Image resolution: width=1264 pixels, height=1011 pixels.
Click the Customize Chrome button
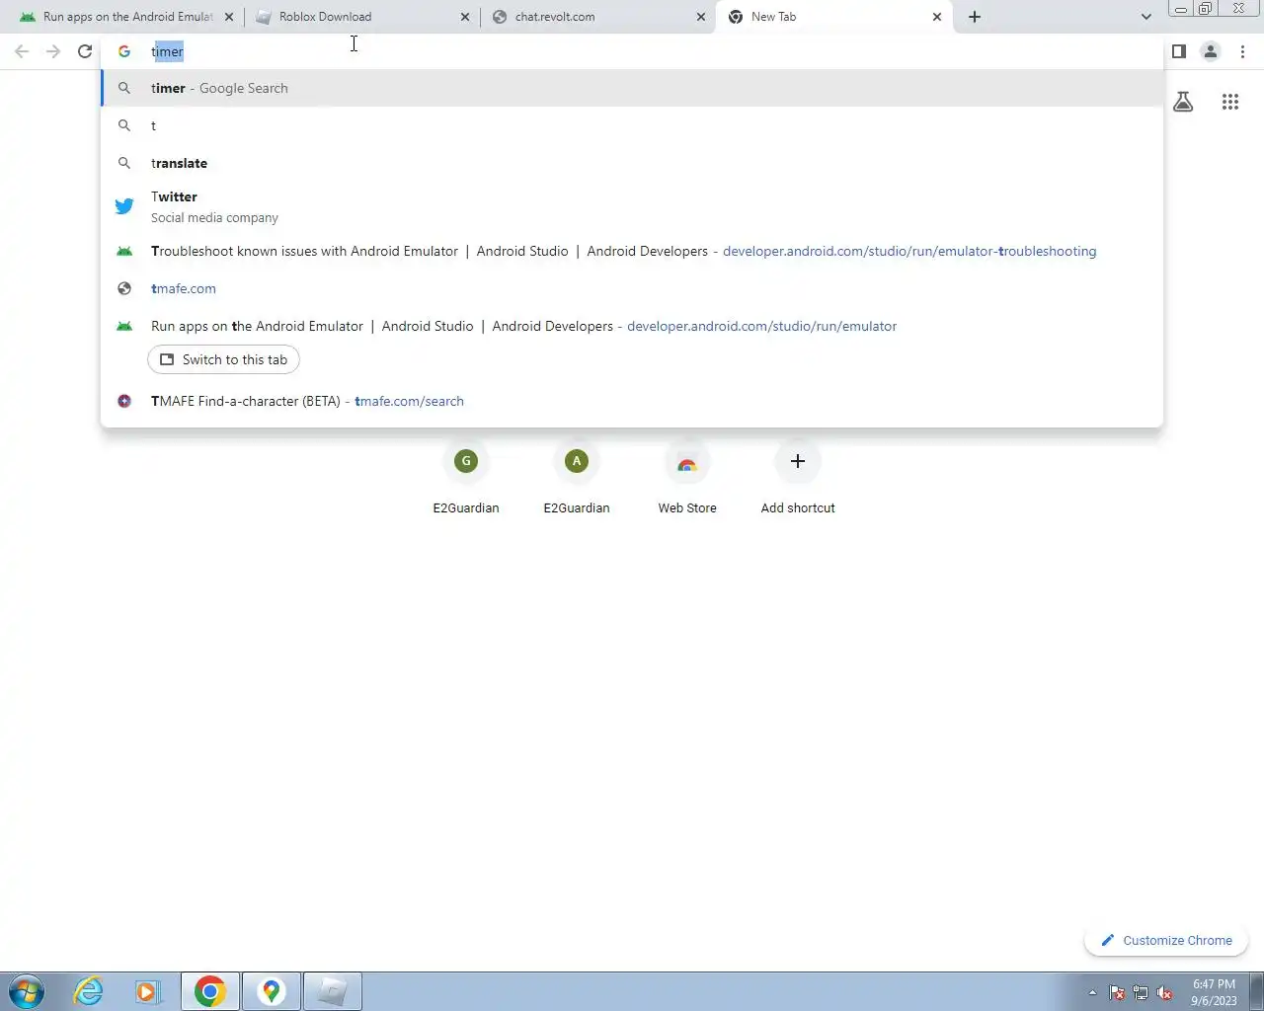pyautogui.click(x=1166, y=940)
